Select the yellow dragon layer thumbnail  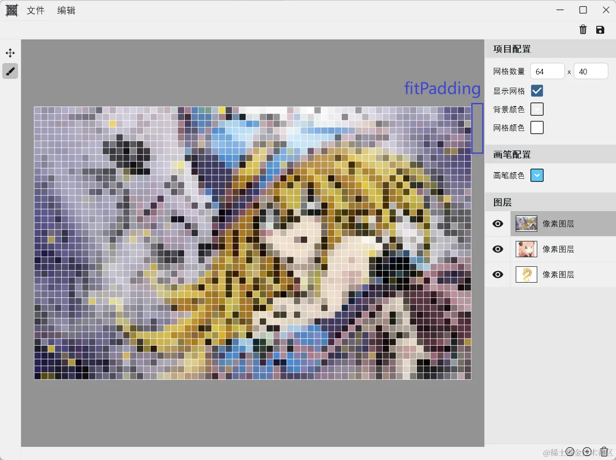pyautogui.click(x=526, y=275)
